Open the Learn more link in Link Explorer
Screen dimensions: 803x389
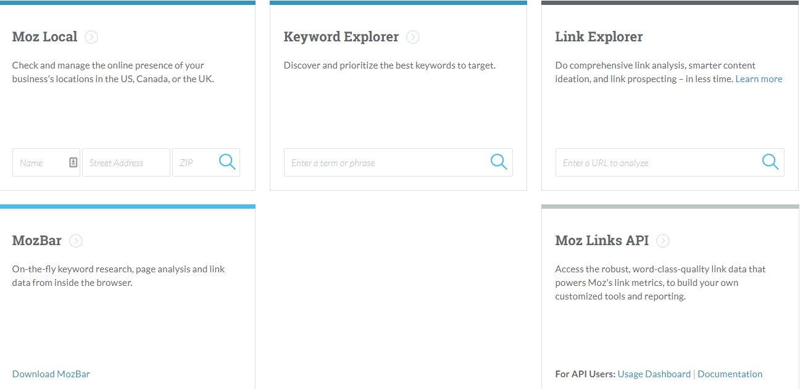(x=759, y=78)
